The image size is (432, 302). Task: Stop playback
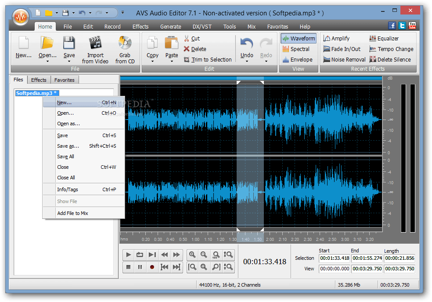pyautogui.click(x=128, y=267)
